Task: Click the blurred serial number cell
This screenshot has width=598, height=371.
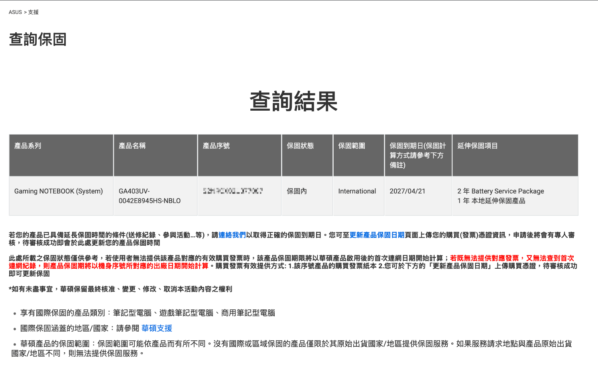Action: click(x=233, y=191)
